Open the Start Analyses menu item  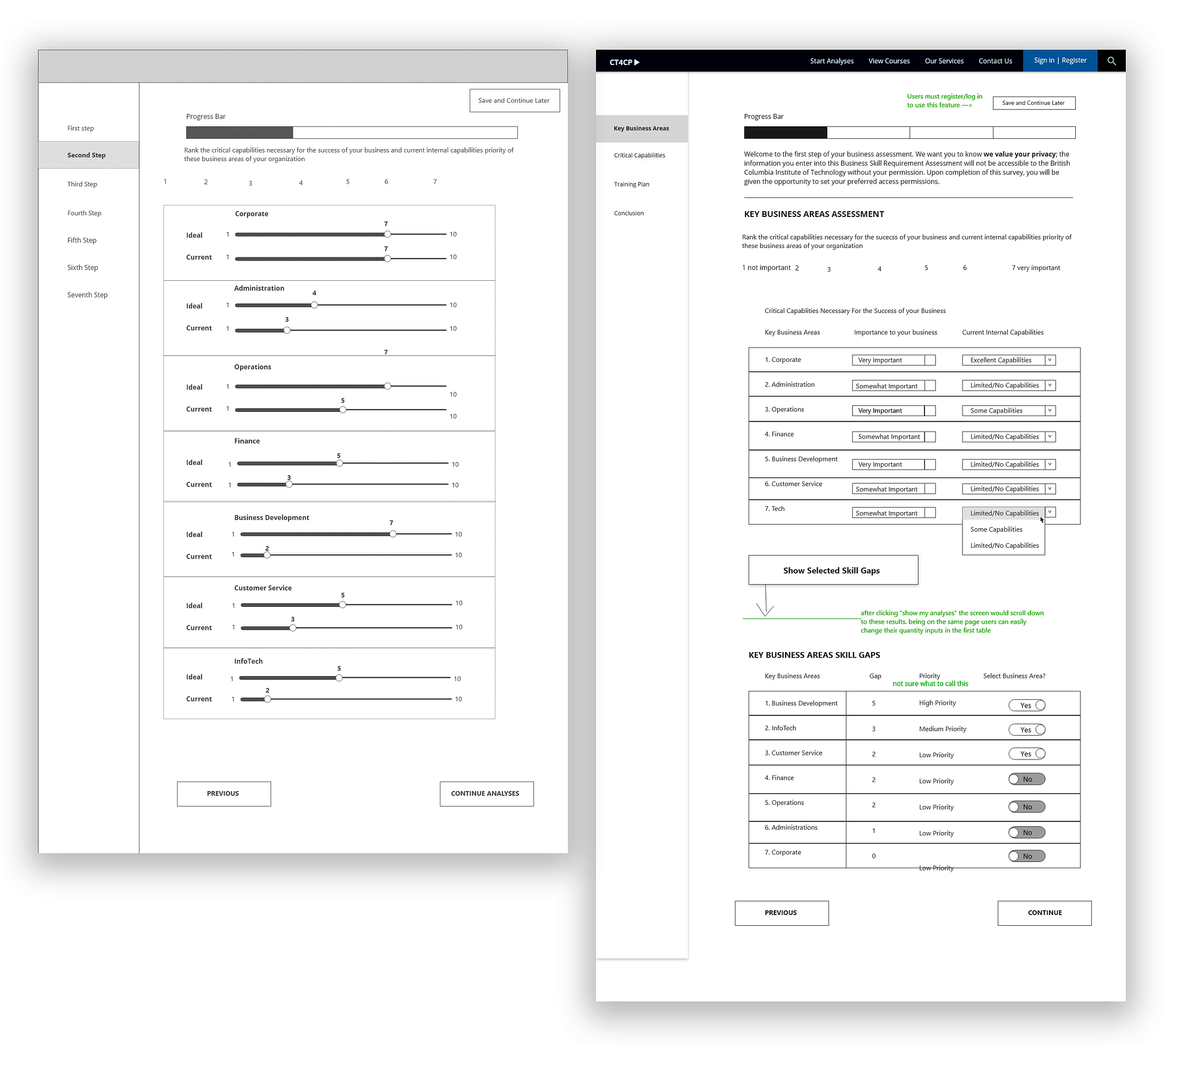[831, 61]
